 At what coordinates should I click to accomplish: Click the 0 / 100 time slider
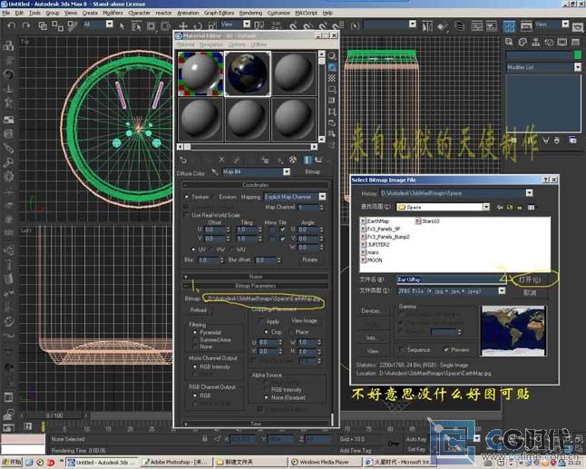point(54,415)
